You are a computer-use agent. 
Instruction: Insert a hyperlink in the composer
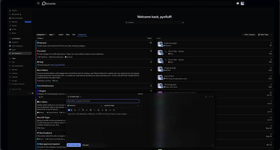[x=87, y=110]
